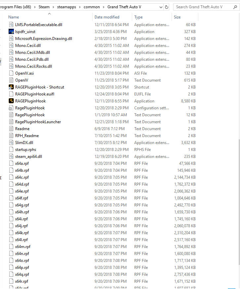Viewport: 240px width, 289px height.
Task: Click the Mono.Cecil.Pdb.dll file icon
Action: point(11,59)
